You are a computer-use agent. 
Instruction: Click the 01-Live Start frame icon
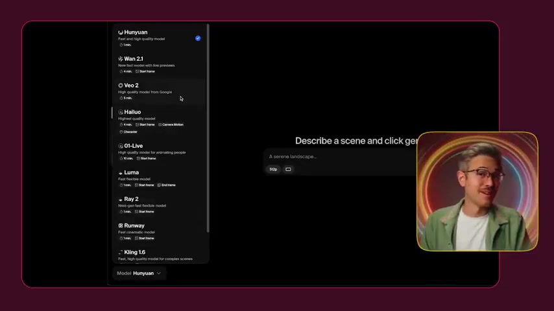[138, 159]
